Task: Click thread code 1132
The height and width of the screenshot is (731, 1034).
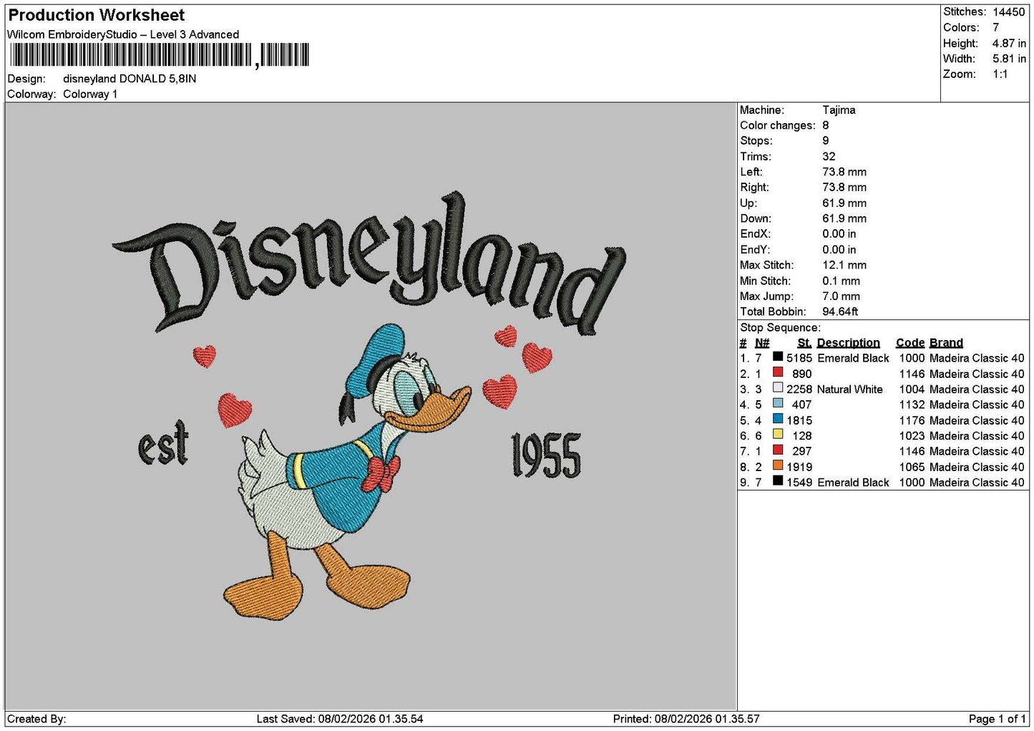Action: click(x=912, y=405)
